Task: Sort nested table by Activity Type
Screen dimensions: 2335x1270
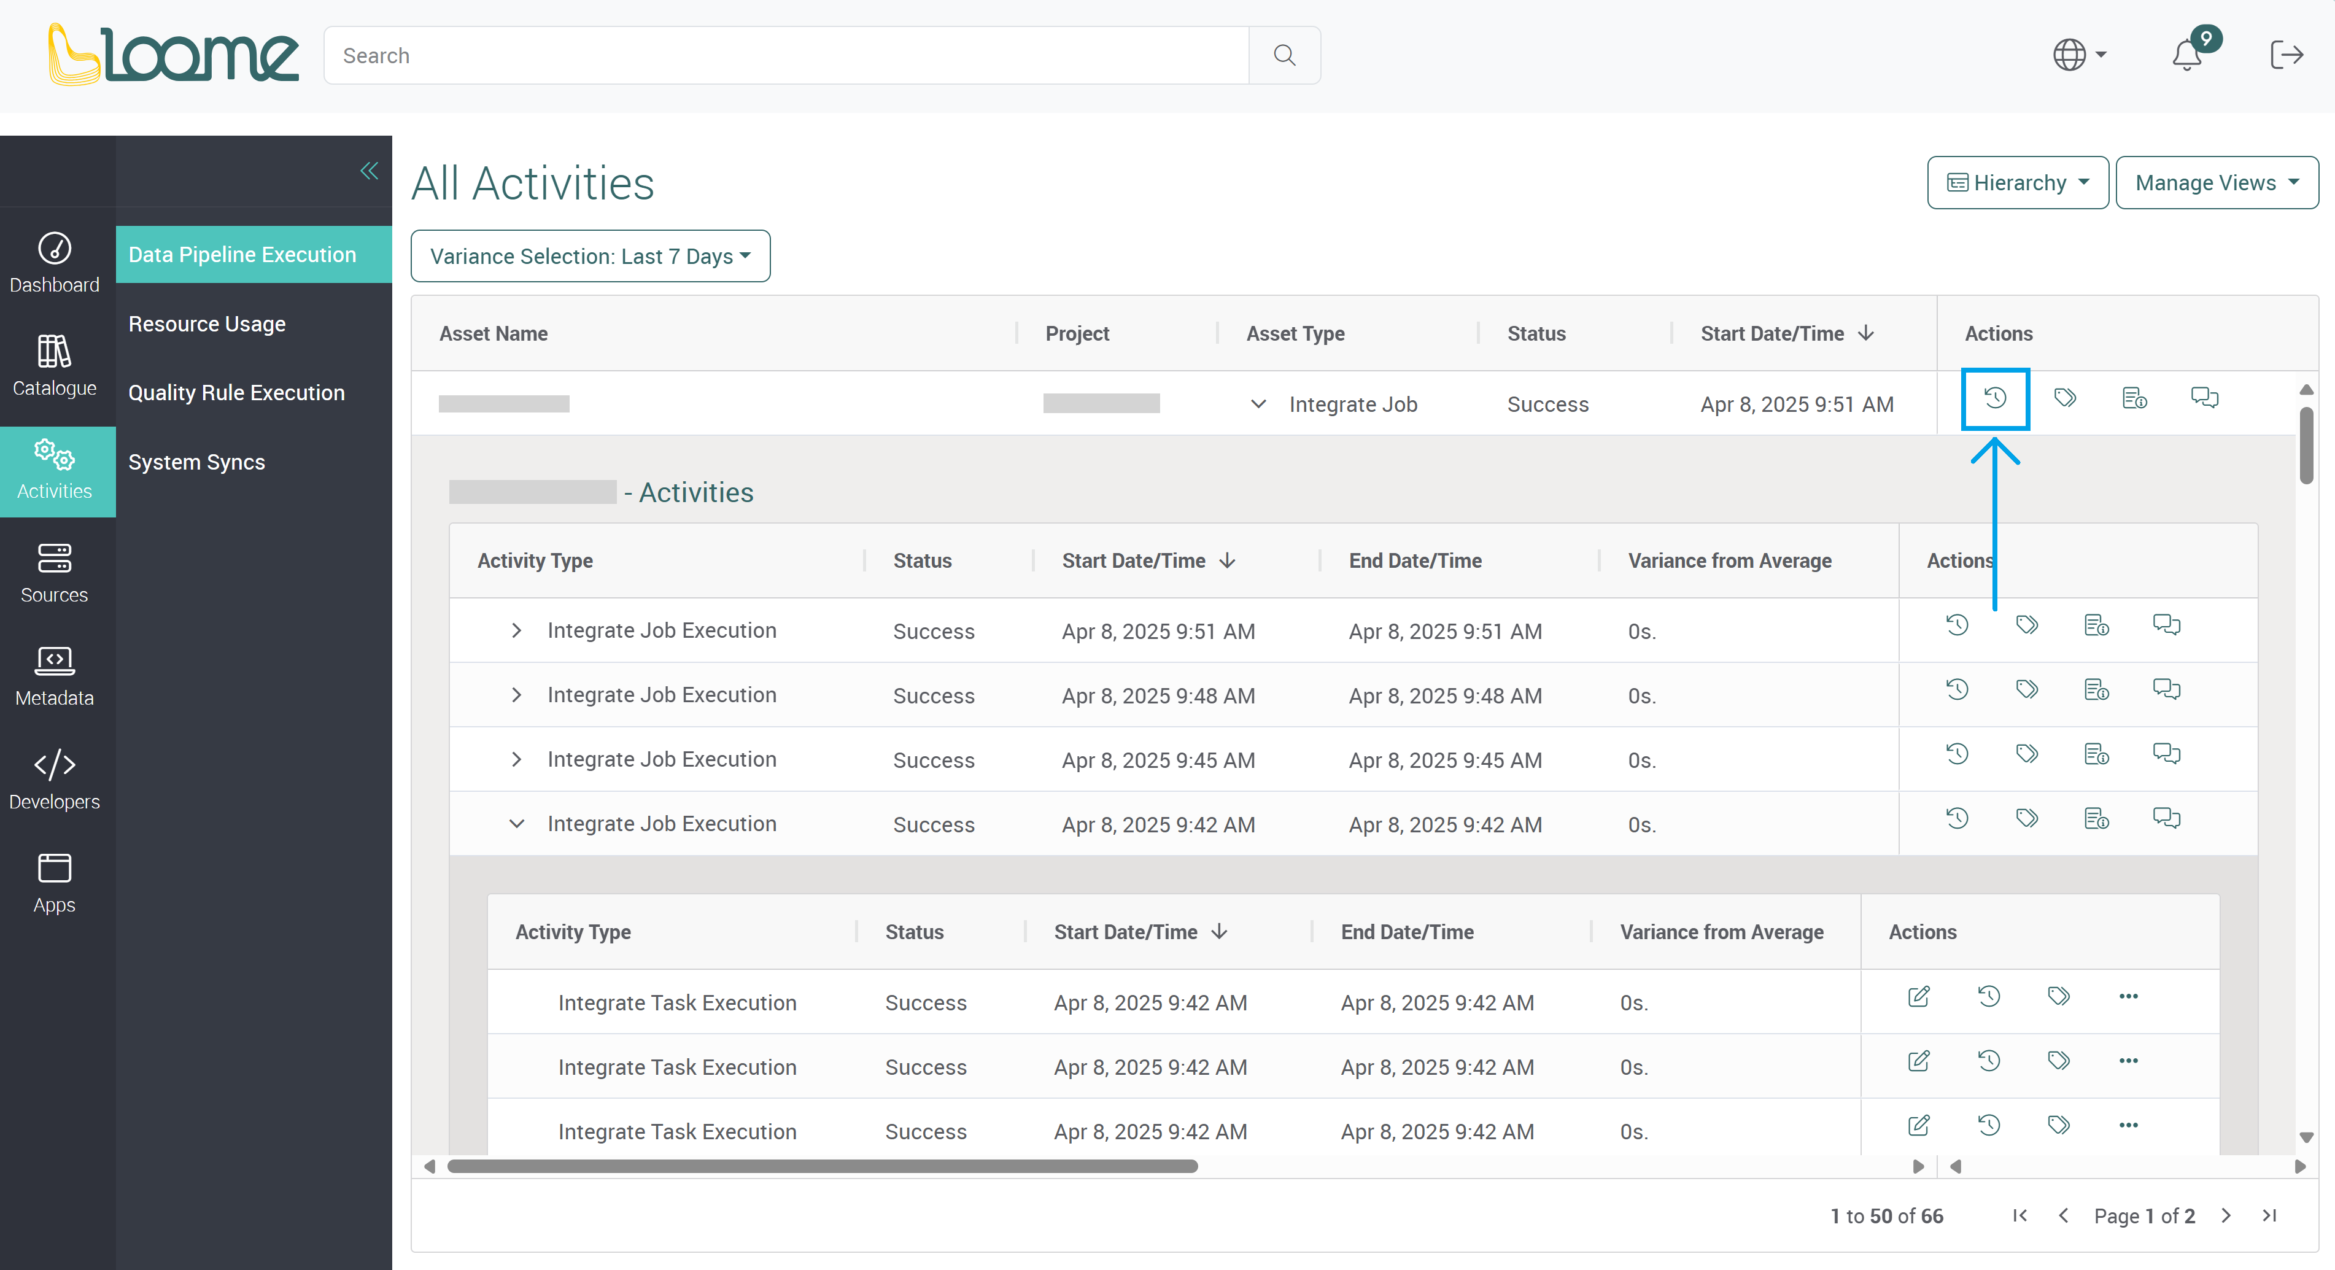Action: 573,932
